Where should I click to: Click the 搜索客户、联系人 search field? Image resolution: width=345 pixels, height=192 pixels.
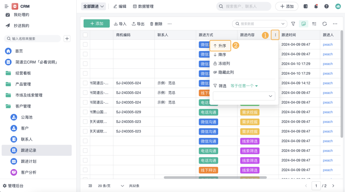click(x=246, y=6)
